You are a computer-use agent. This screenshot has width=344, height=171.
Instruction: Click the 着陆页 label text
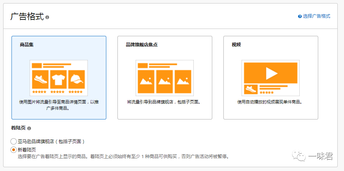18,128
